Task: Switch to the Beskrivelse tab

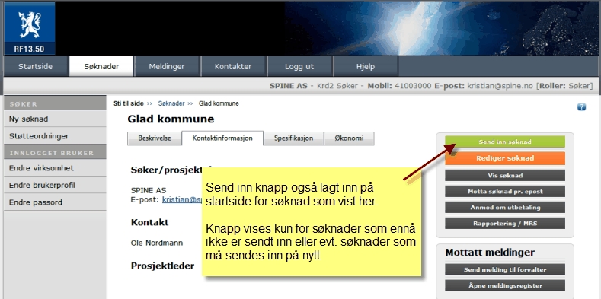Action: [x=155, y=138]
